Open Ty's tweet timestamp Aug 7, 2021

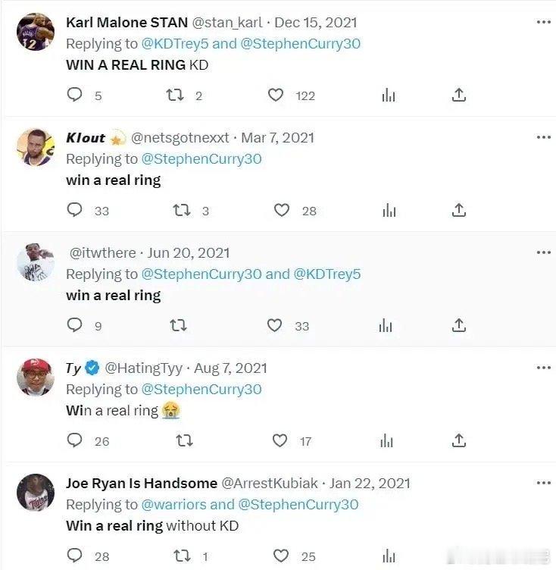(230, 368)
